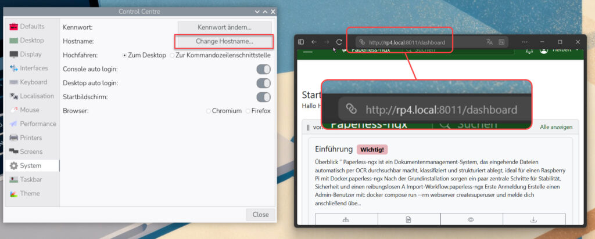Toggle the Console auto login switch
Image resolution: width=595 pixels, height=239 pixels.
click(263, 70)
